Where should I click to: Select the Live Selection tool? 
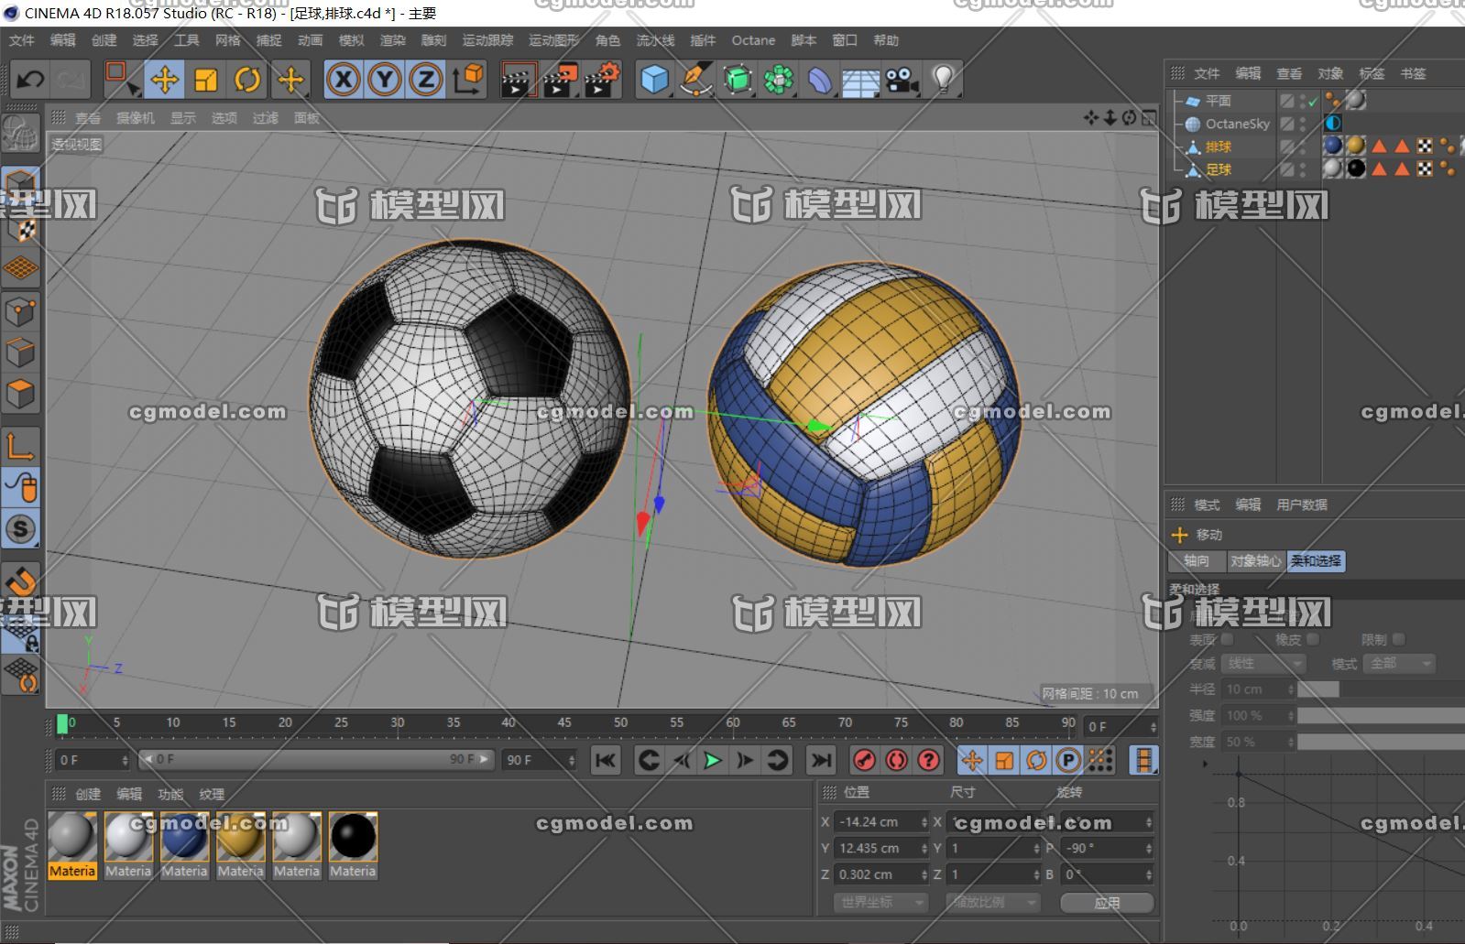pos(121,80)
